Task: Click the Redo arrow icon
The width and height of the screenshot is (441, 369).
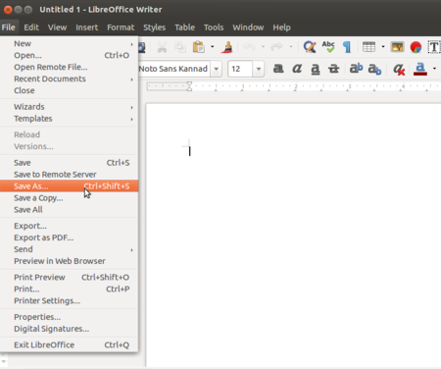Action: (276, 47)
